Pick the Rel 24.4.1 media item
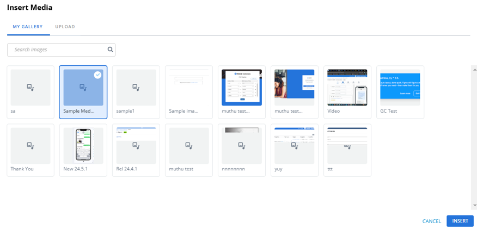Image resolution: width=477 pixels, height=228 pixels. (x=136, y=145)
